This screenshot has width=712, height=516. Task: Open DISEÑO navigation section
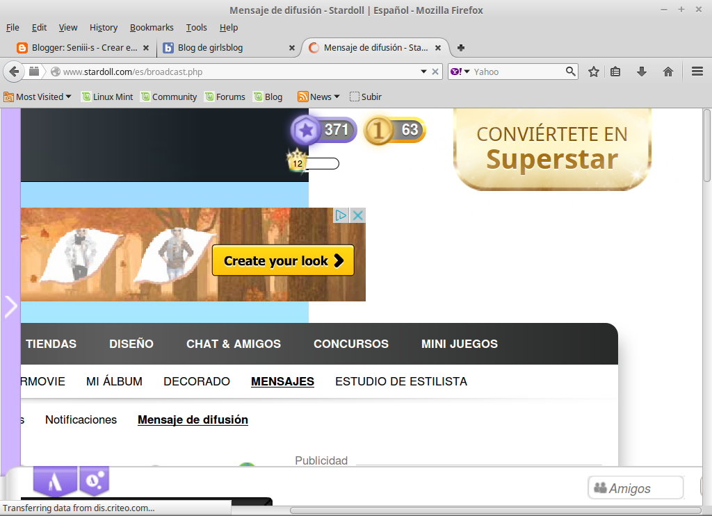click(131, 344)
